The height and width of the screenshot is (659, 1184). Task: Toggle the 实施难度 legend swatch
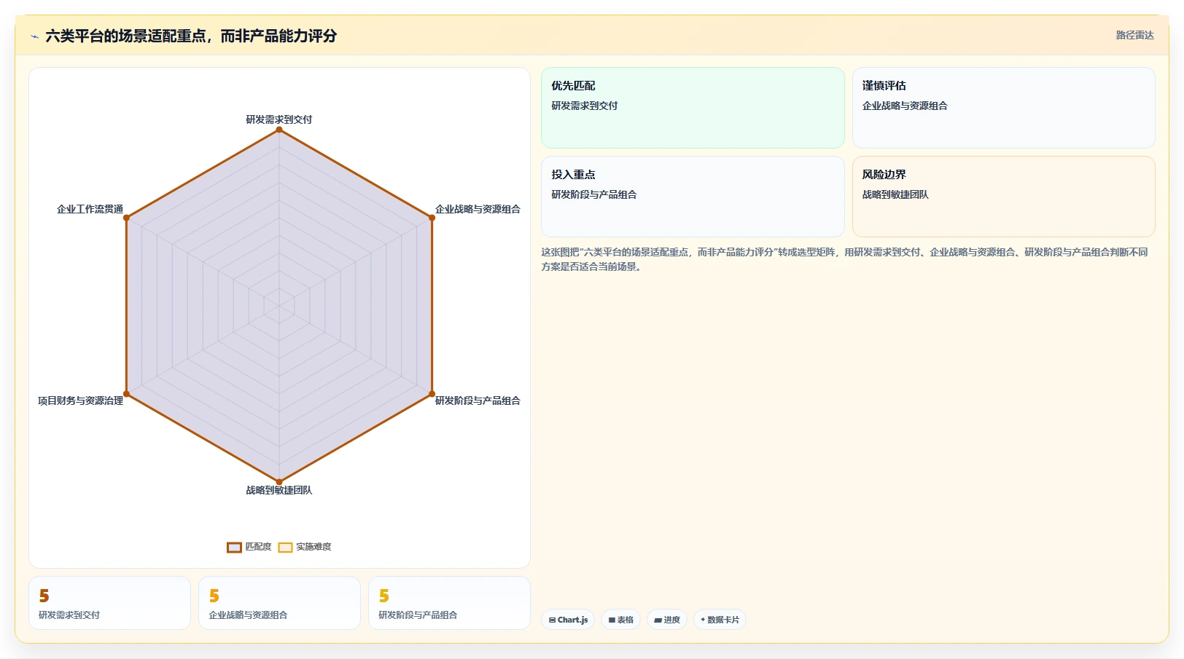285,547
